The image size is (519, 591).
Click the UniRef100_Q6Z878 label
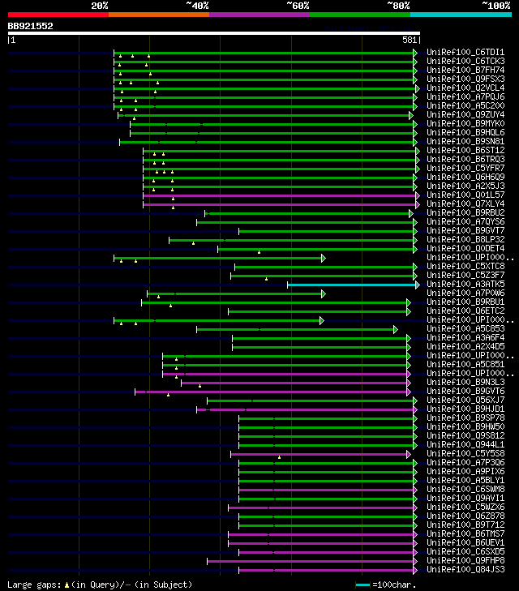pyautogui.click(x=465, y=516)
